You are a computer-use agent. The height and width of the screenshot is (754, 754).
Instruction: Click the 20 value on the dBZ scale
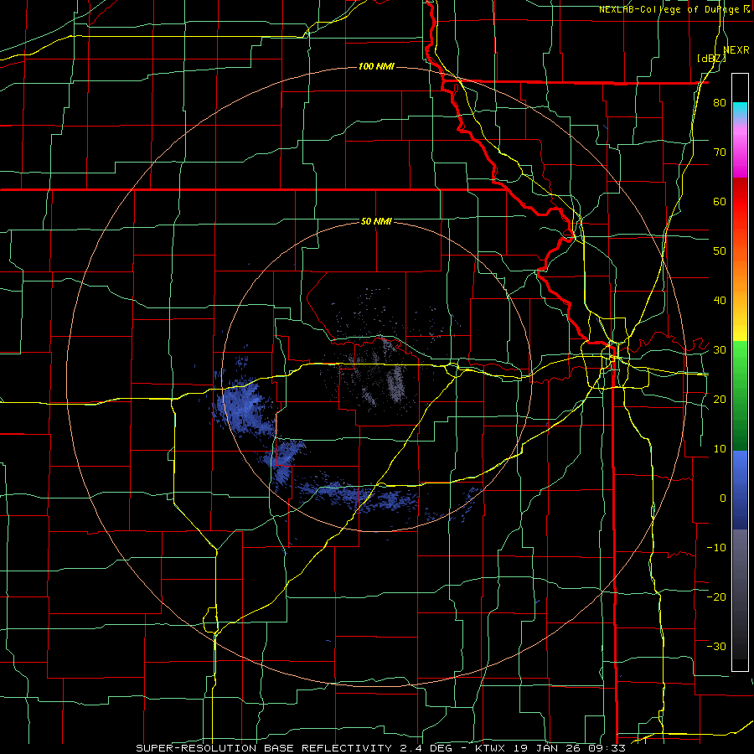[720, 399]
